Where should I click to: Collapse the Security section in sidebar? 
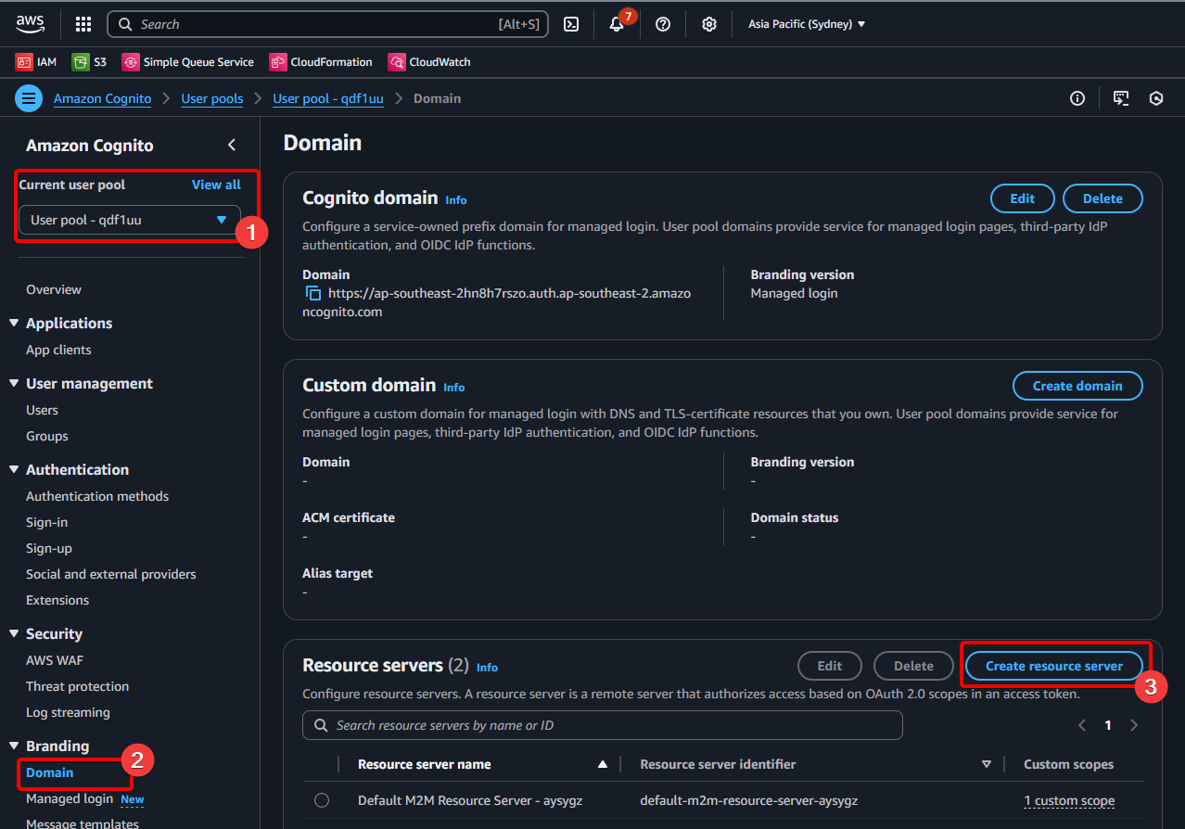click(14, 634)
